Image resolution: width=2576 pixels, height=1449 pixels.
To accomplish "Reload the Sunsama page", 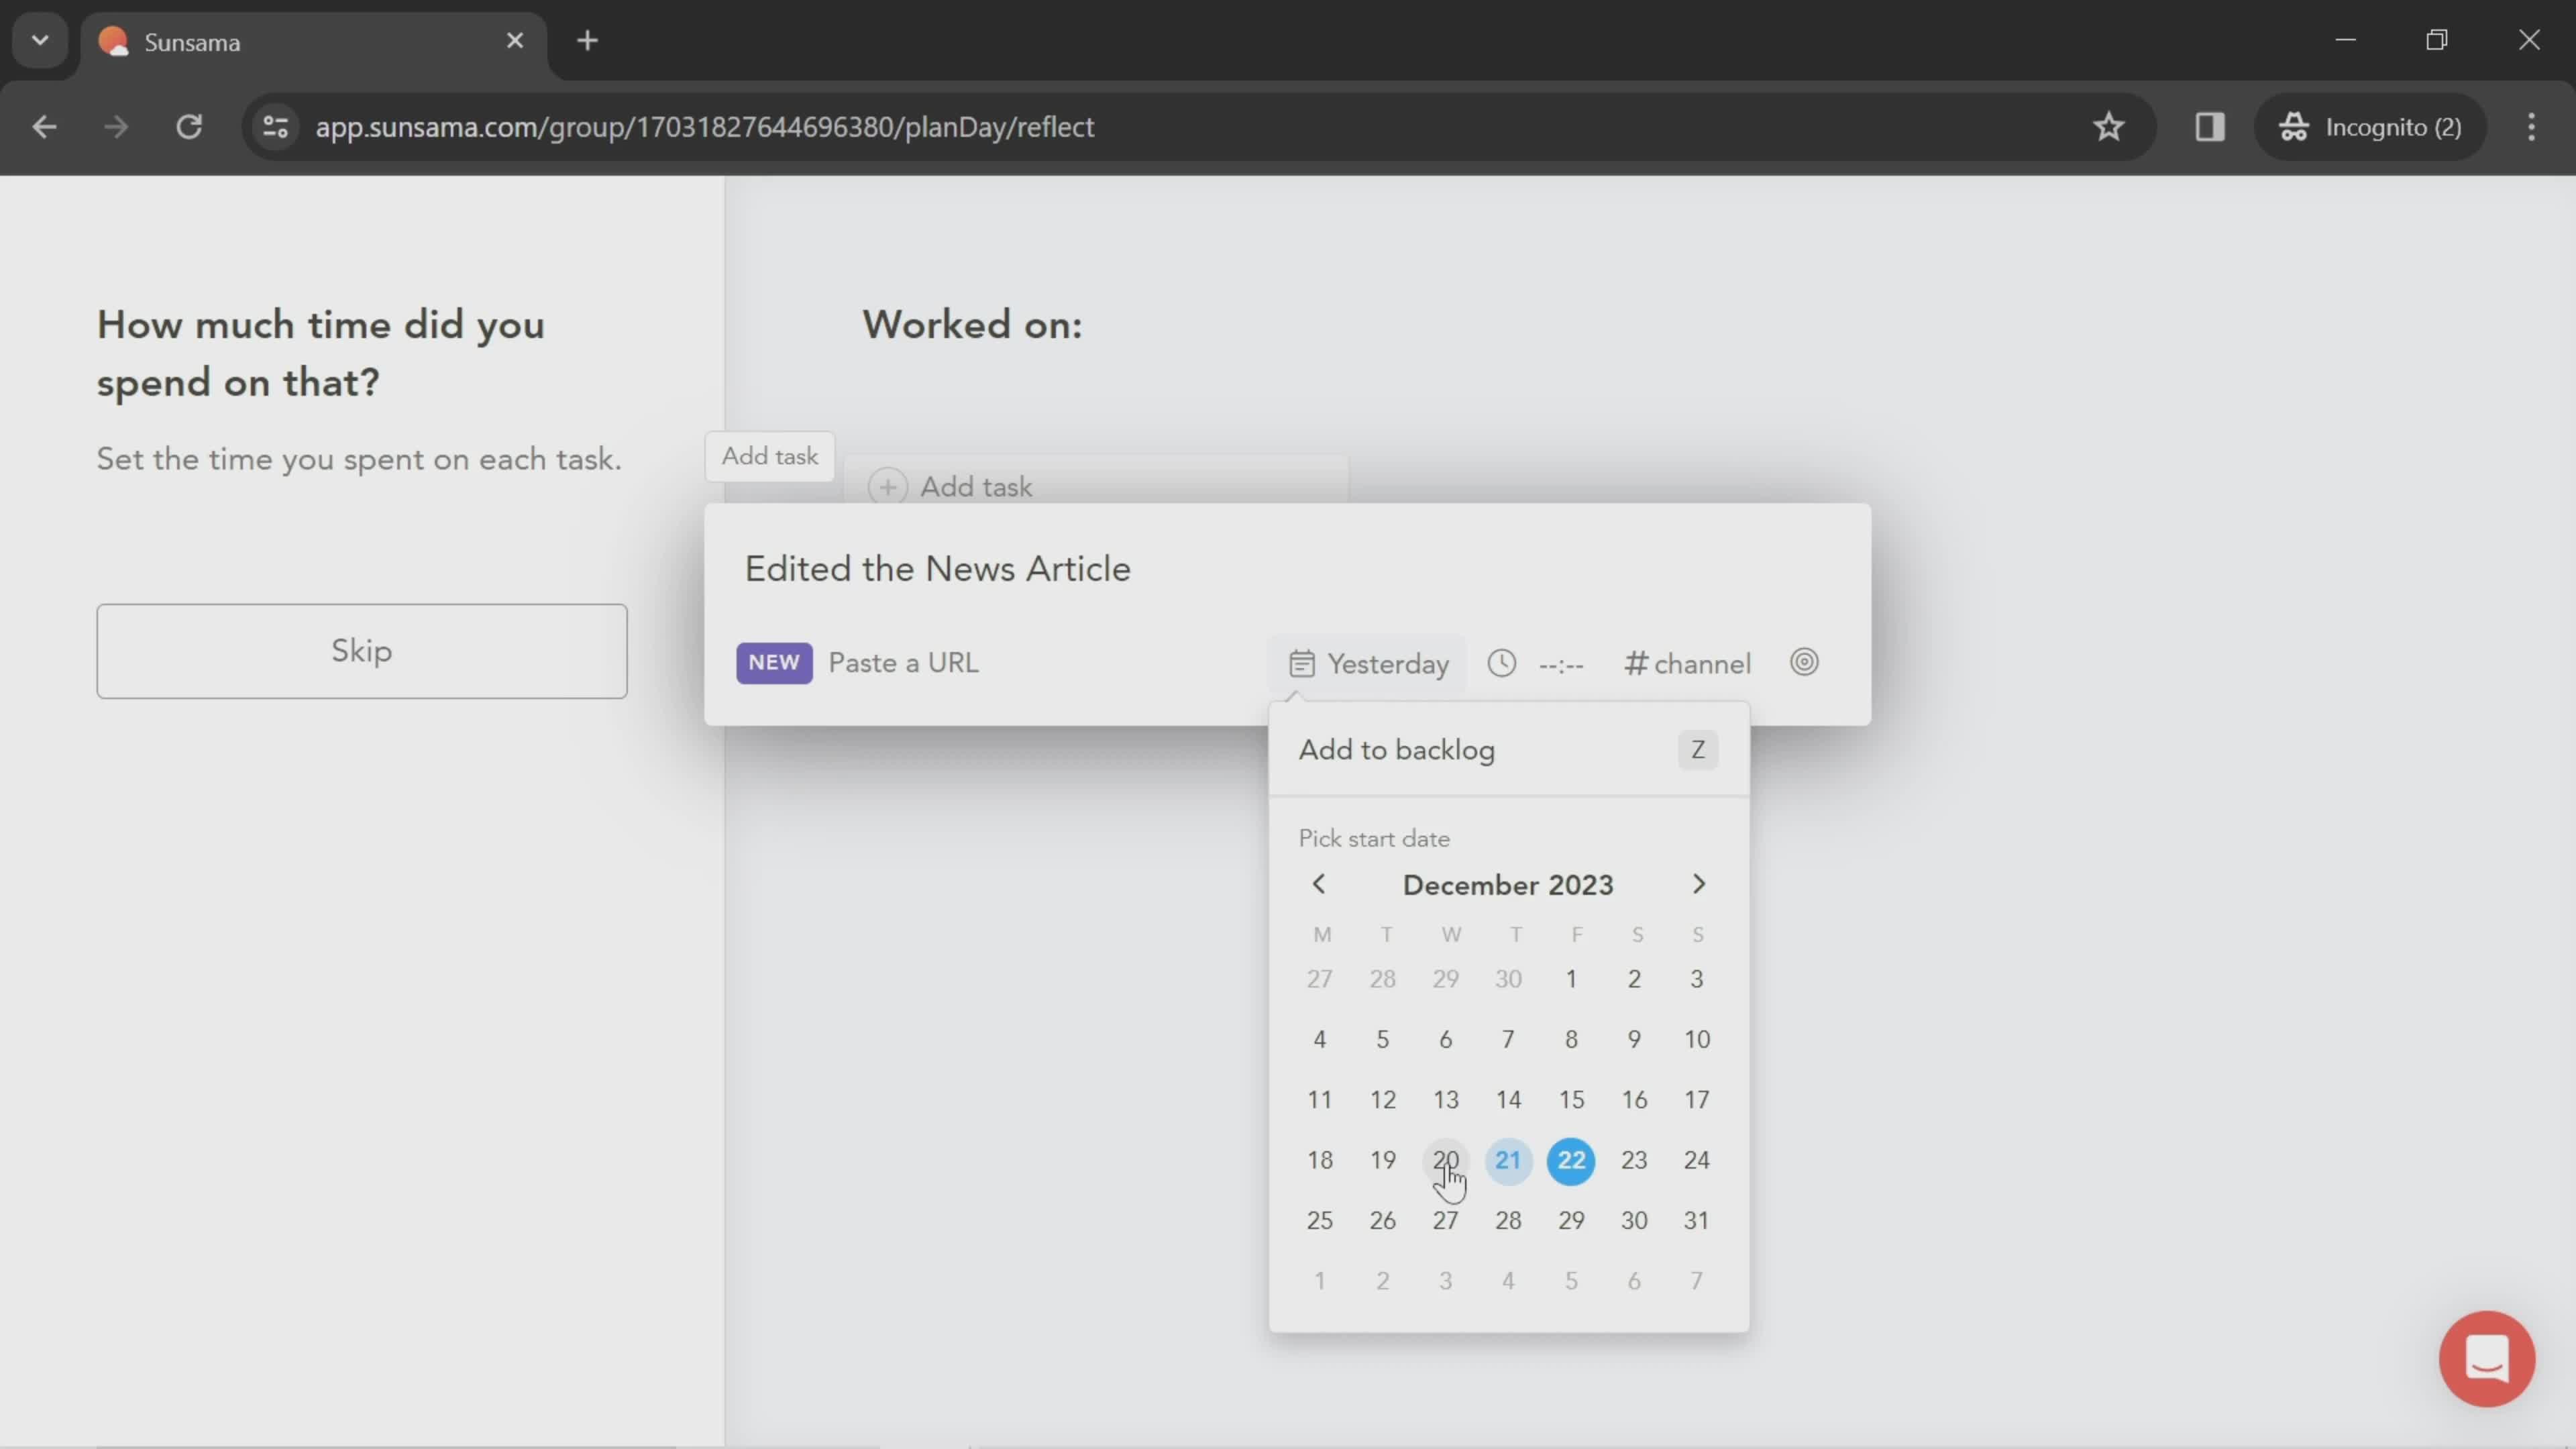I will tap(189, 127).
